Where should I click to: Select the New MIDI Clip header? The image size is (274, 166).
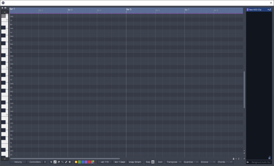[x=259, y=9]
